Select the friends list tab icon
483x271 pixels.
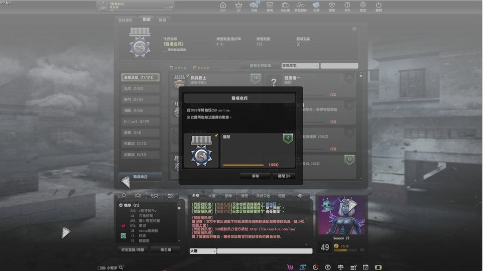click(x=122, y=196)
